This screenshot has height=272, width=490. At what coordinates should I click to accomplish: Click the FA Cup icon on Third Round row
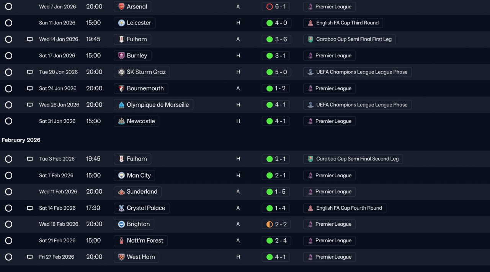(x=310, y=23)
